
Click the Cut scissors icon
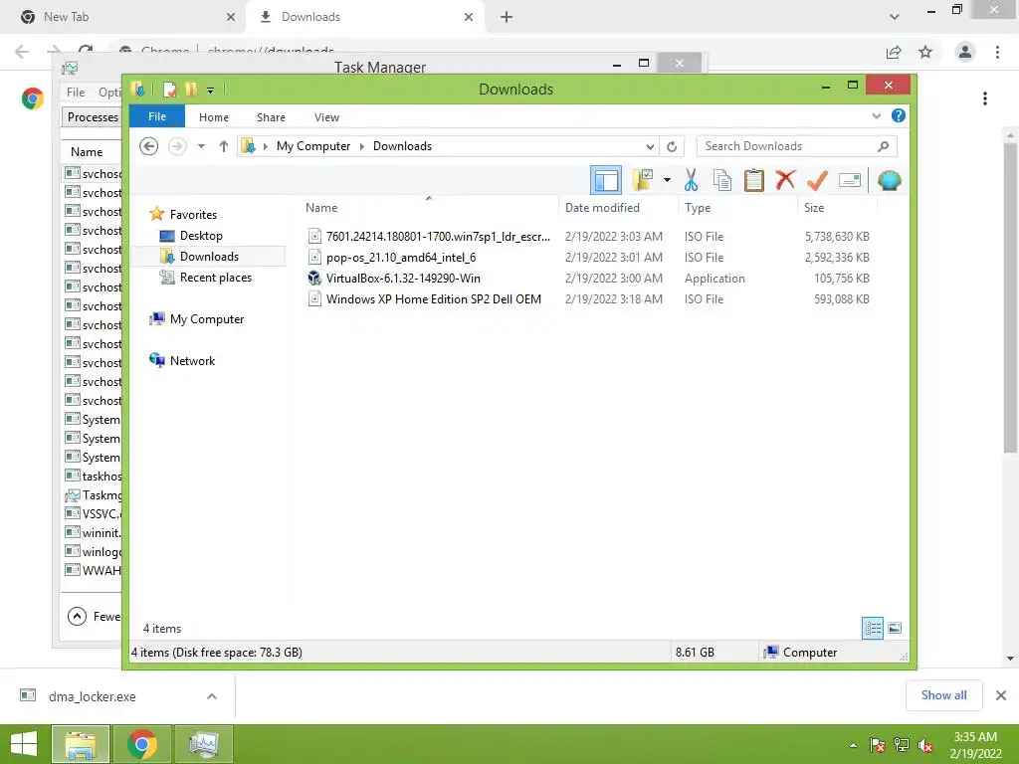691,180
